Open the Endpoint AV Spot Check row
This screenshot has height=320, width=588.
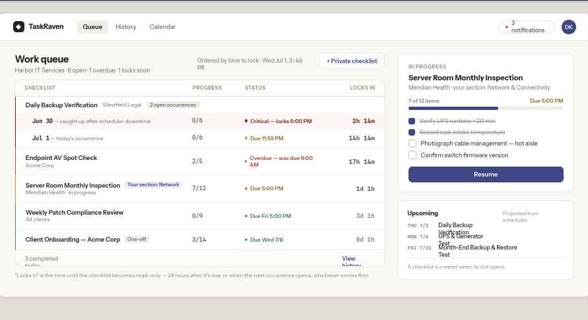[200, 161]
